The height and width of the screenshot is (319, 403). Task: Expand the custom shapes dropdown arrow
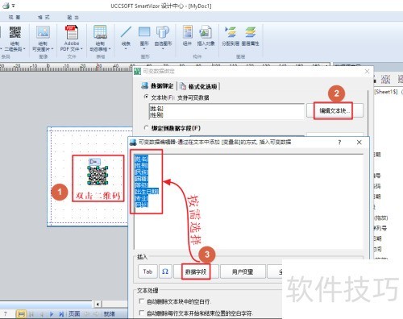(x=163, y=49)
